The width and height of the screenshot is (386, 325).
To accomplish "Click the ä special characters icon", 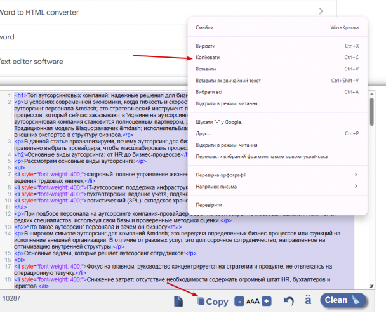I will [x=308, y=300].
